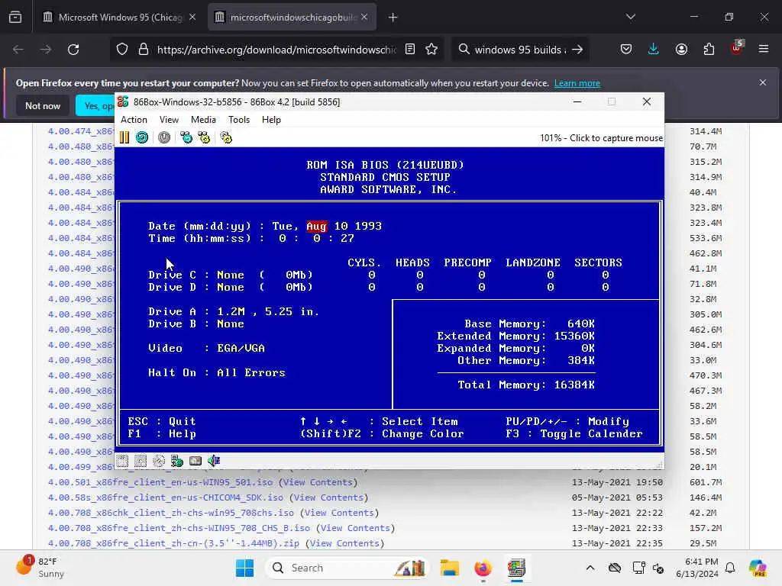
Task: Close the 'Microsoft Windows 95' Firefox tab
Action: click(x=192, y=18)
